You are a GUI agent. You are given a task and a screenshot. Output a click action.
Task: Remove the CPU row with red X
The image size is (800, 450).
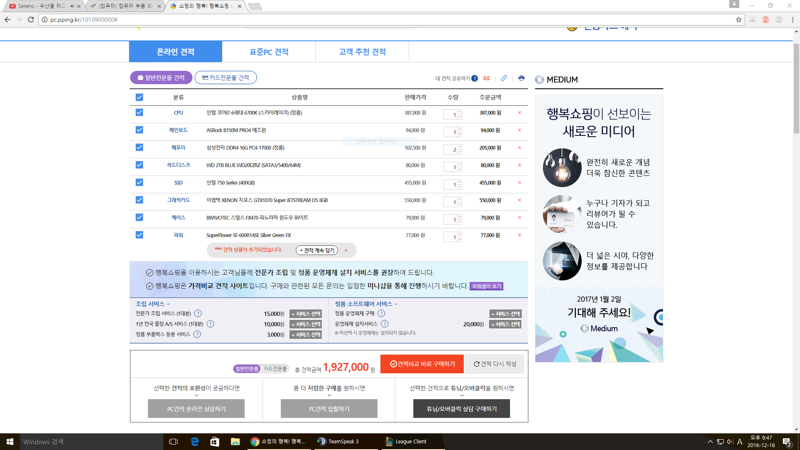pyautogui.click(x=520, y=112)
